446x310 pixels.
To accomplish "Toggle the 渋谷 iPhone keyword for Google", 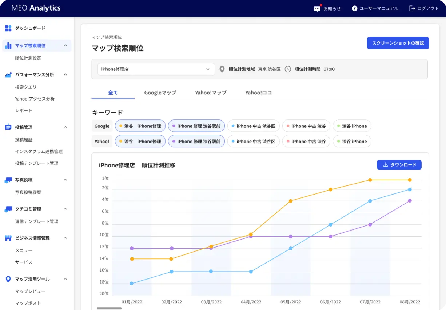I will coord(352,126).
